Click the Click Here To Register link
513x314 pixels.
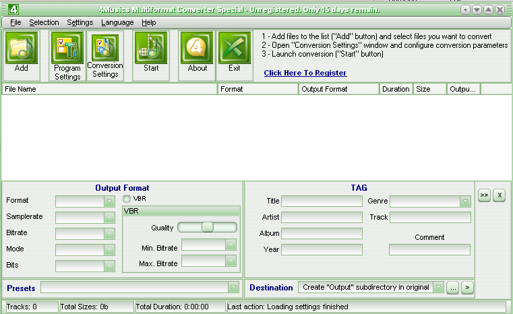(305, 73)
